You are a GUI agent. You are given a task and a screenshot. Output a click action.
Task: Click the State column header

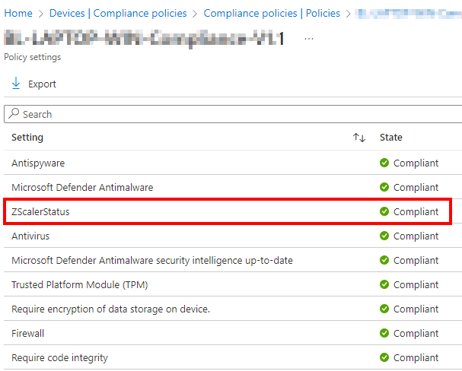click(390, 138)
